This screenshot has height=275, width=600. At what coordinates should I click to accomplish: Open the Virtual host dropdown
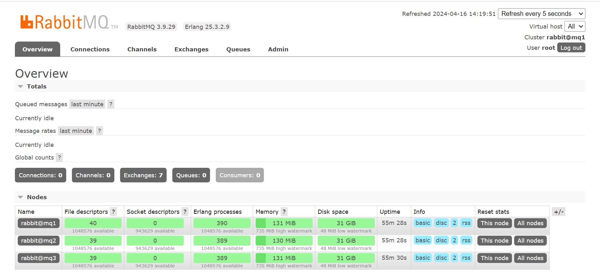coord(575,26)
